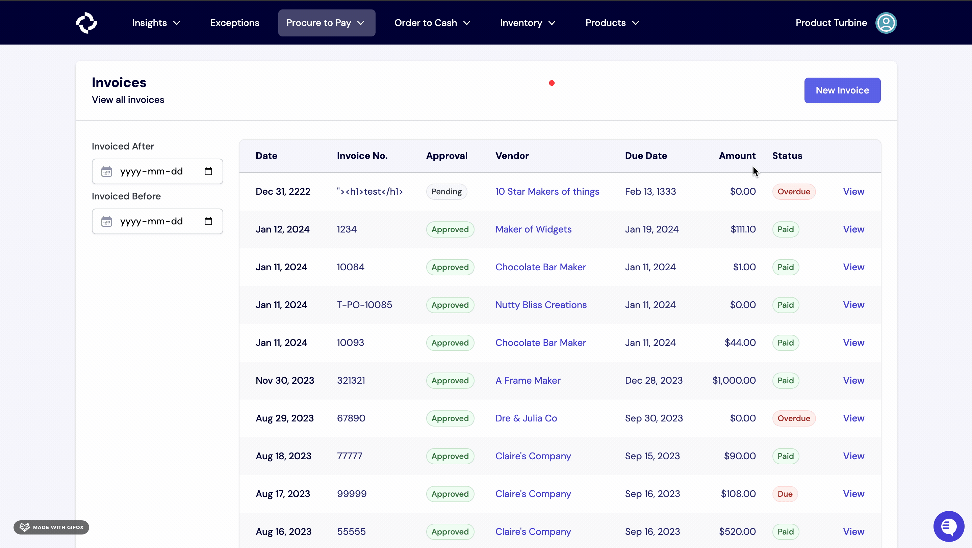Screen dimensions: 972x548
Task: Open the Nutty Bliss Creations vendor link
Action: 541,304
